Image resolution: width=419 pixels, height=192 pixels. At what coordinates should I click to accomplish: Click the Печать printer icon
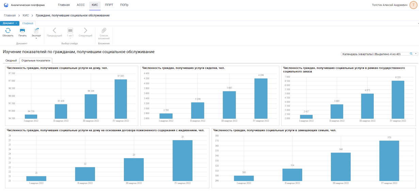pyautogui.click(x=22, y=31)
